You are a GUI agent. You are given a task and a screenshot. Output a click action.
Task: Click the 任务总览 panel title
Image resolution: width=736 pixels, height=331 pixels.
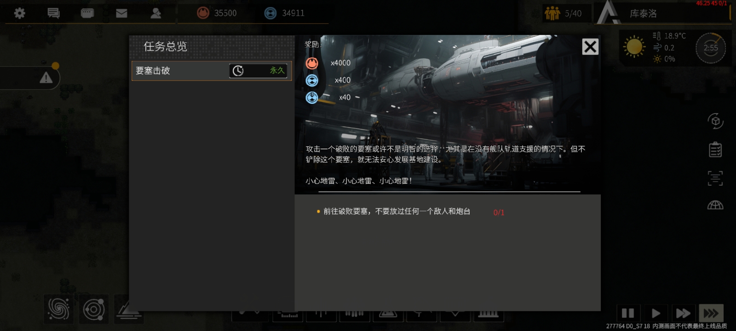[166, 46]
